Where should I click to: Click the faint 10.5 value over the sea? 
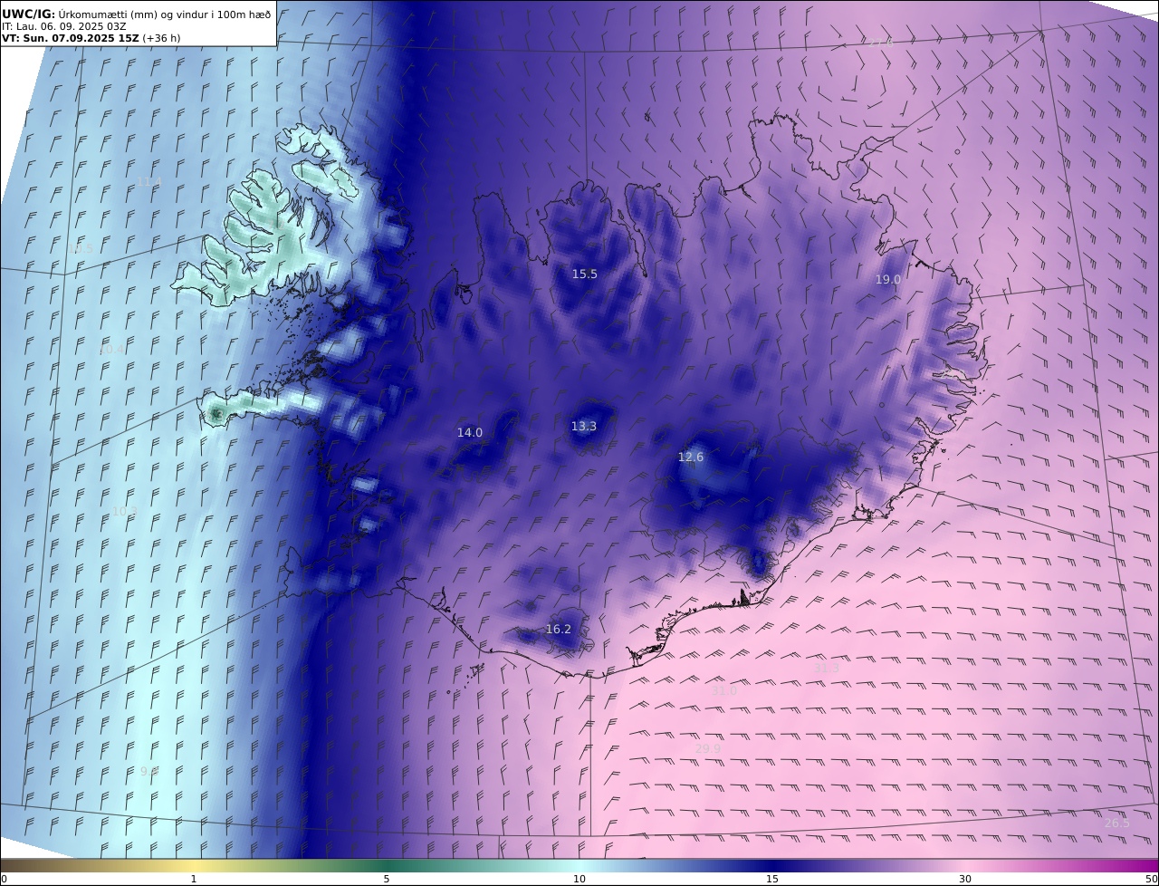[80, 249]
